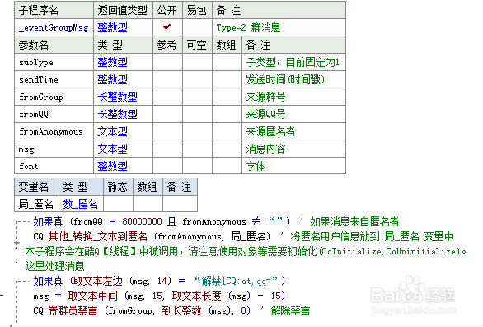Image resolution: width=483 pixels, height=327 pixels.
Task: Select parameter name subType
Action: click(x=36, y=63)
